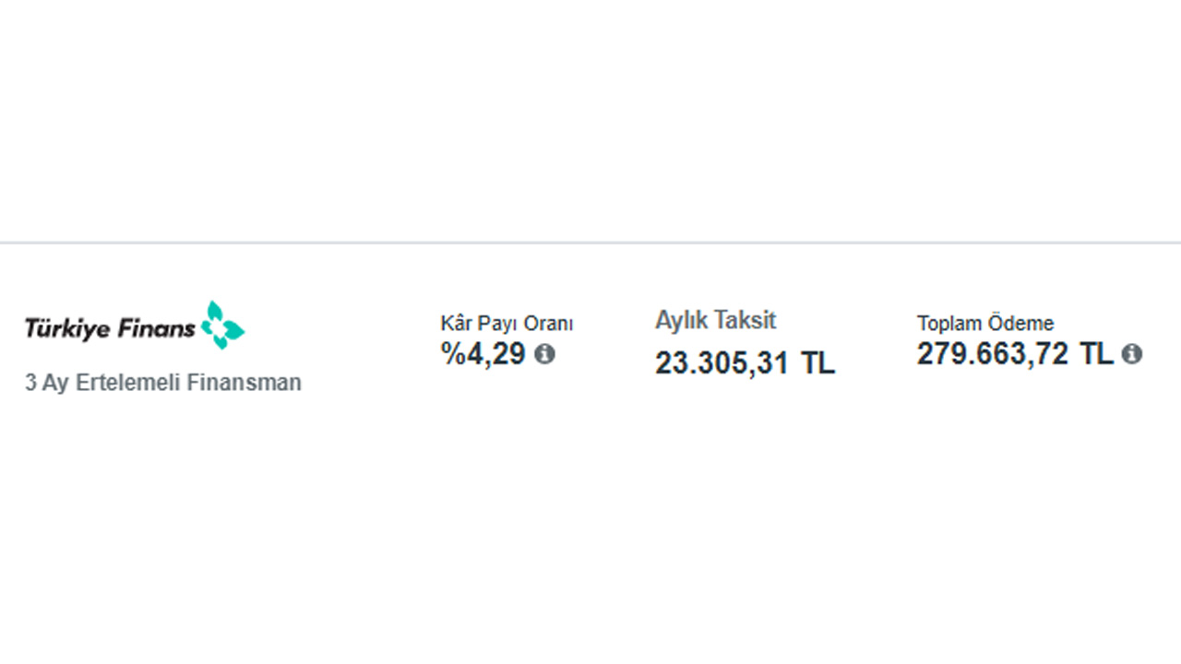Select the Türkiye Finans wordmark text
The width and height of the screenshot is (1181, 664).
[110, 328]
